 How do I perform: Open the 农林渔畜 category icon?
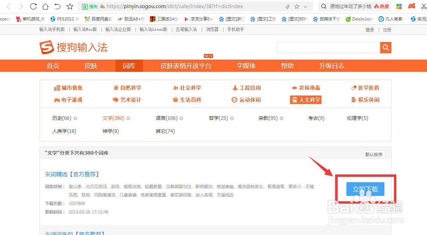(294, 88)
